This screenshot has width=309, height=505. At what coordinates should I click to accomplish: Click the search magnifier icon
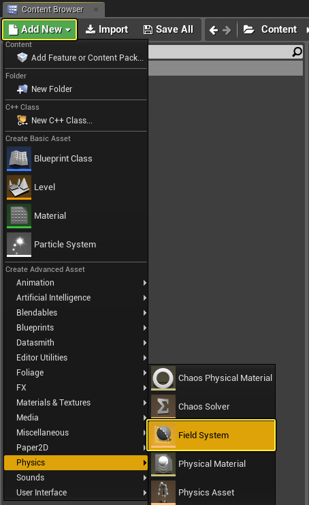[x=297, y=52]
